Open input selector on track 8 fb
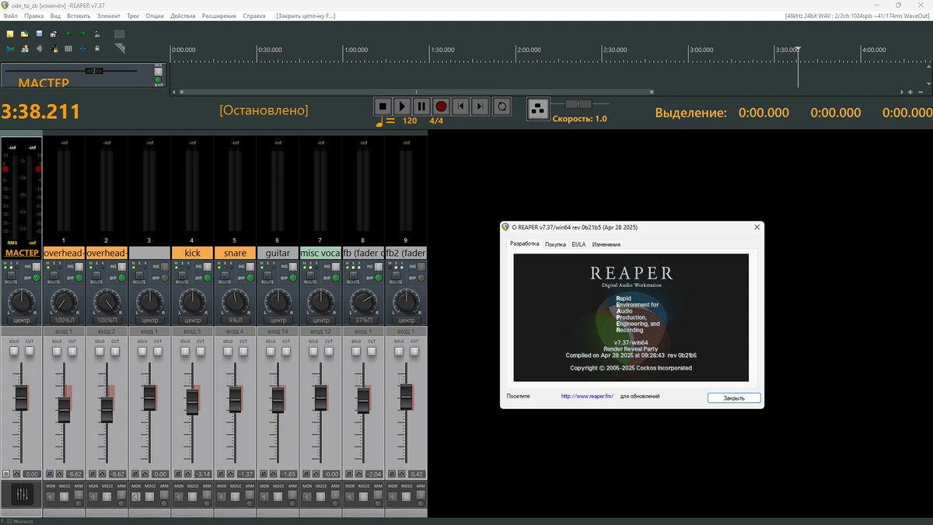Image resolution: width=933 pixels, height=525 pixels. click(x=363, y=331)
